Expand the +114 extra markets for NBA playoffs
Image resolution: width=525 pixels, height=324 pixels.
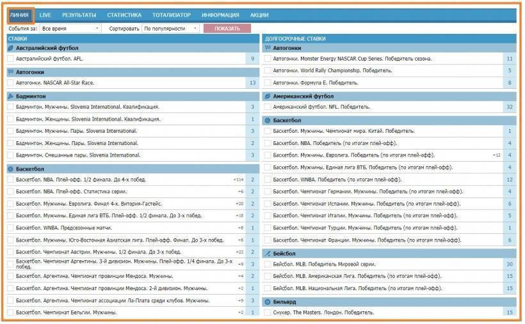point(238,180)
